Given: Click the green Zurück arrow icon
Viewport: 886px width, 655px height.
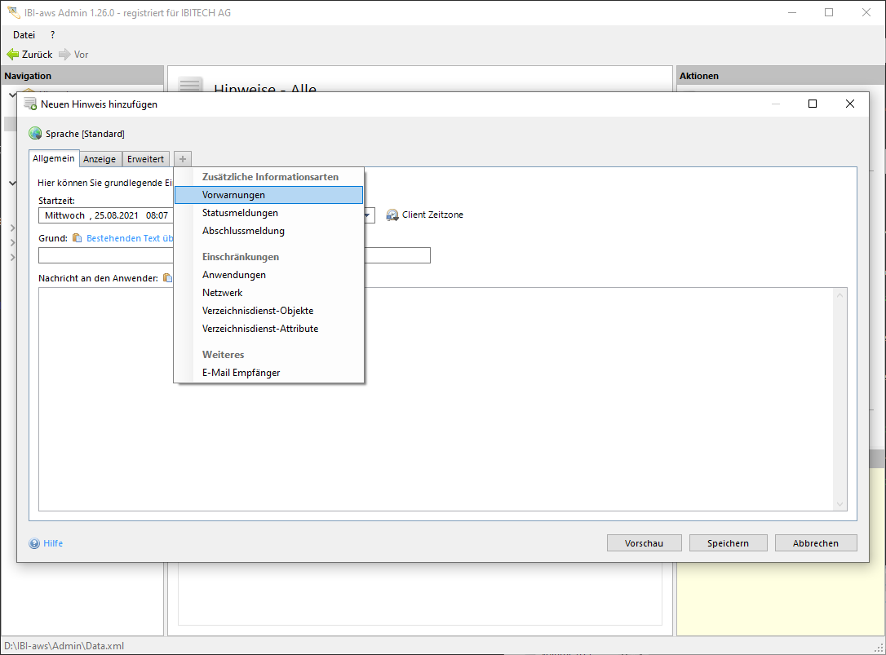Looking at the screenshot, I should click(13, 55).
